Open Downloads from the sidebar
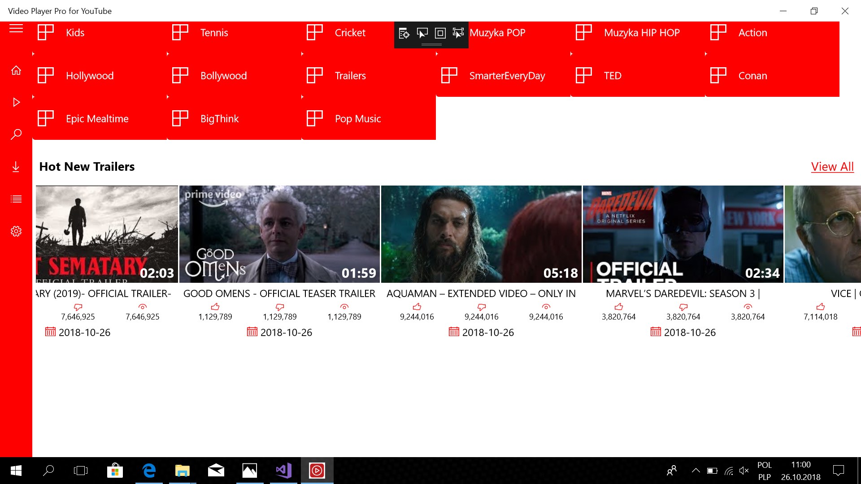Image resolution: width=861 pixels, height=484 pixels. point(16,167)
